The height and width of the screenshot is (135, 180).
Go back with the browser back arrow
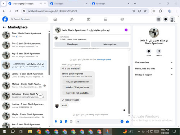[4, 11]
